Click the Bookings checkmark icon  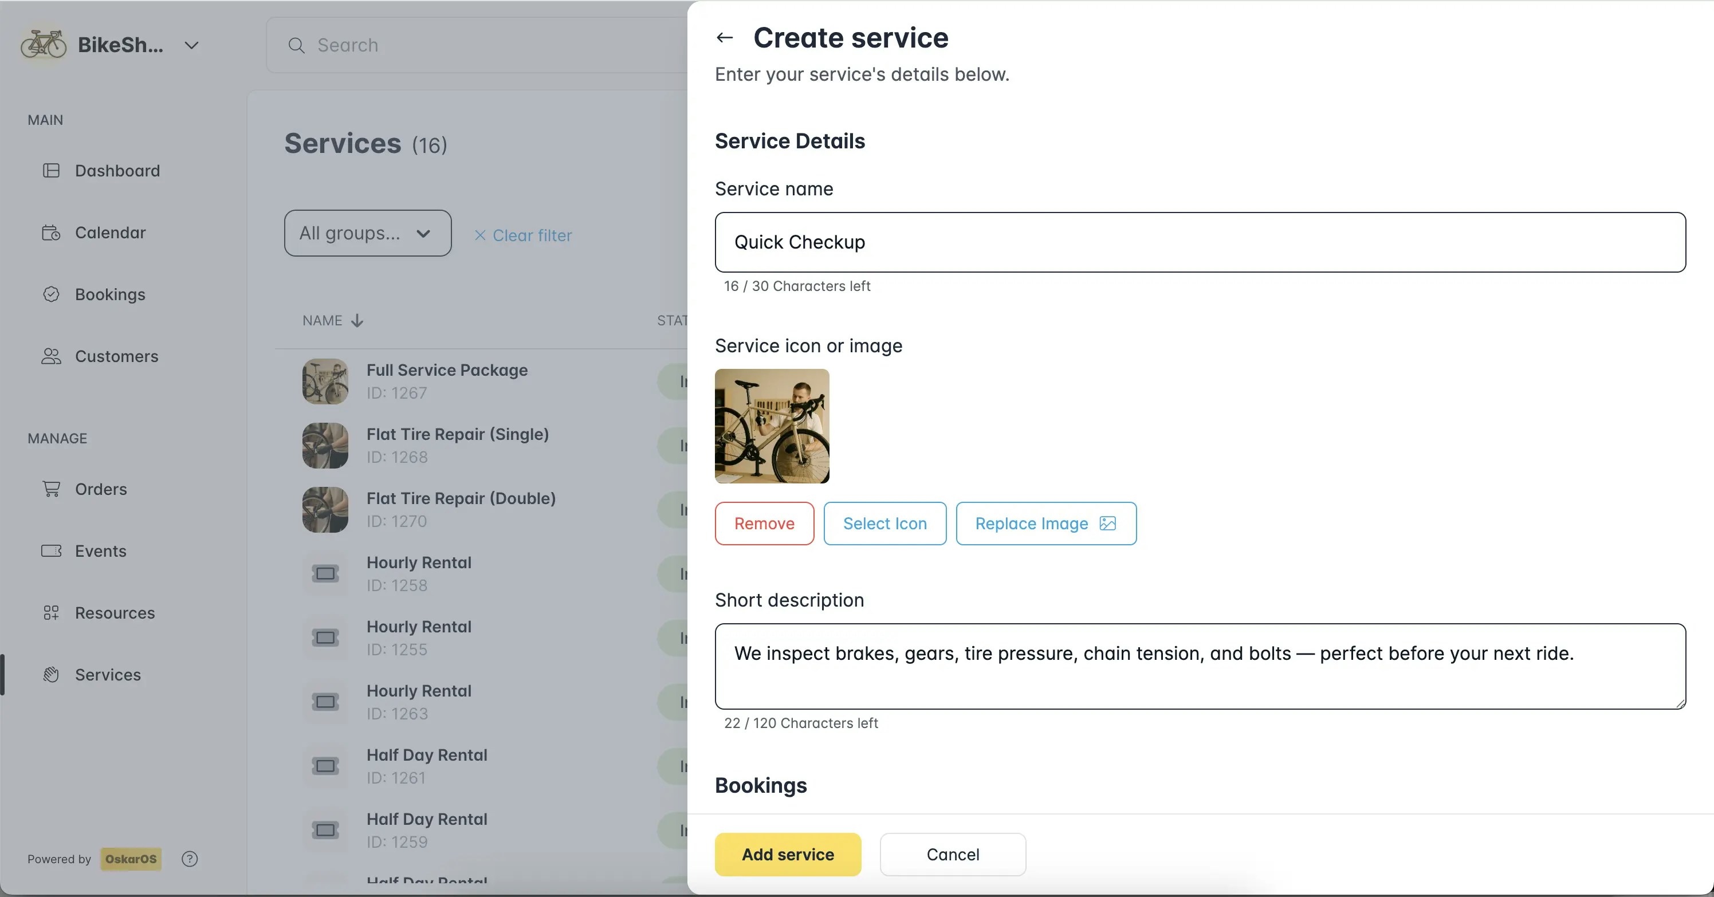coord(51,294)
